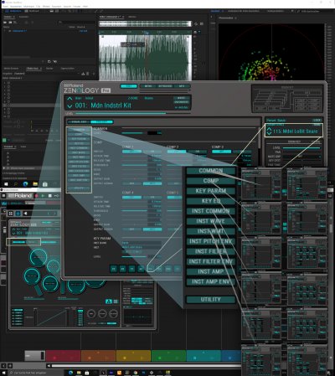Click the grid view icon in the plugin toolbar
Screen dimensions: 335x376
pos(11,214)
